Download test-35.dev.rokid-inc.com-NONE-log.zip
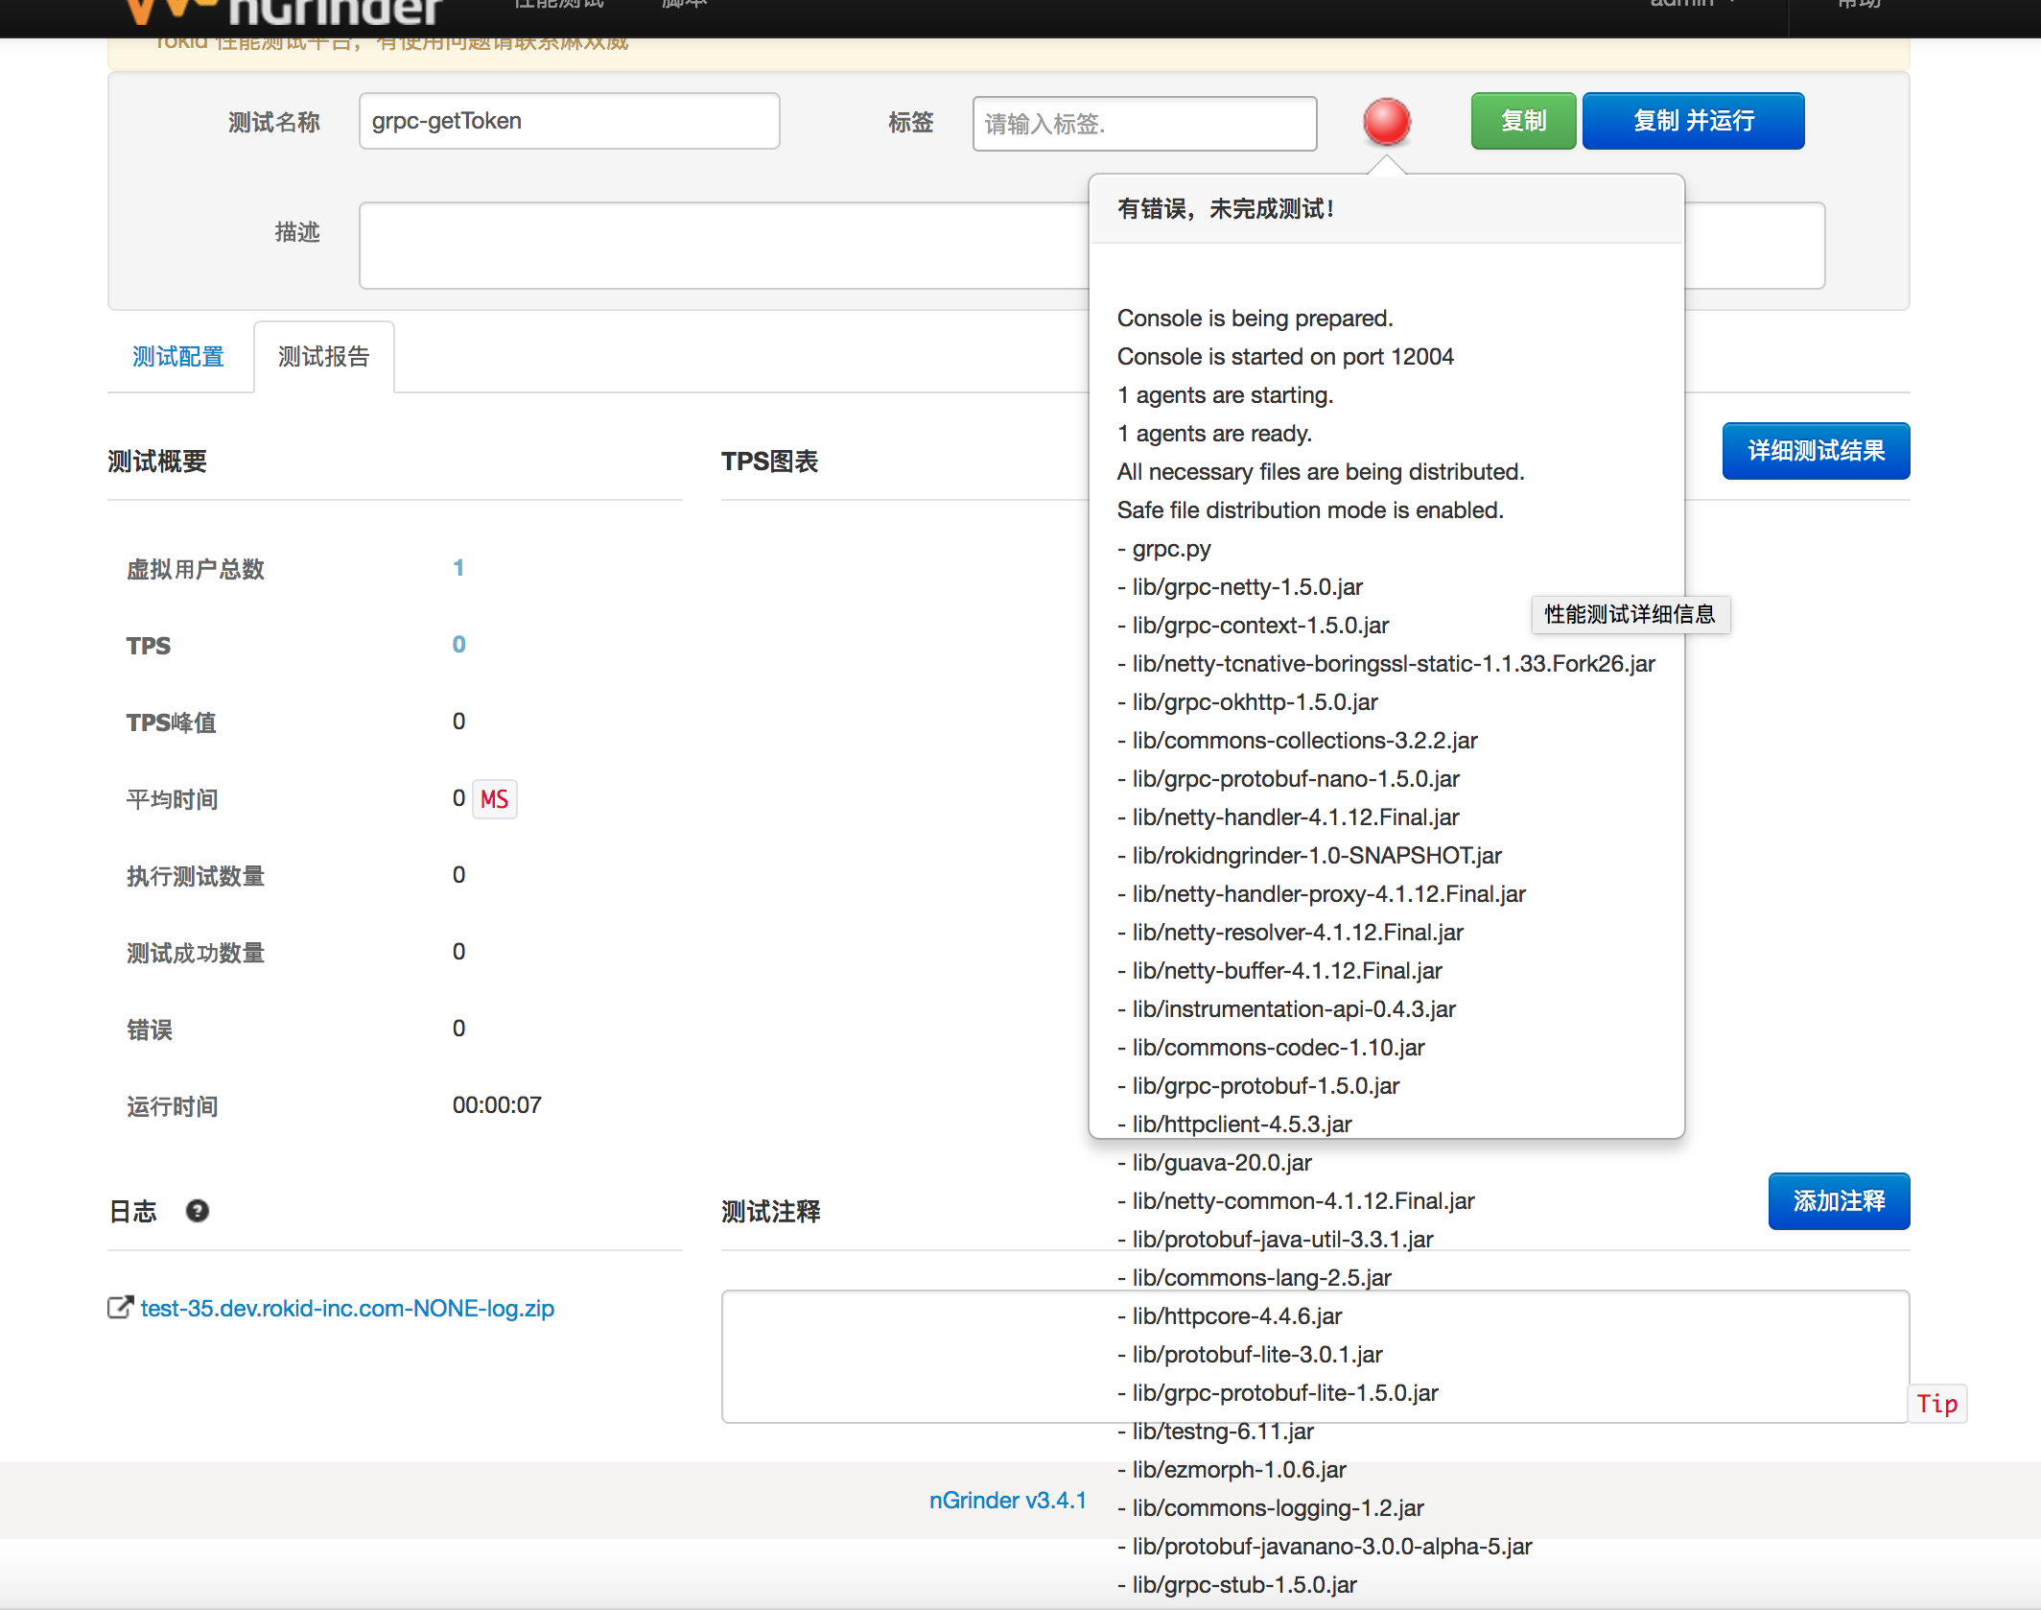2041x1610 pixels. [x=347, y=1309]
